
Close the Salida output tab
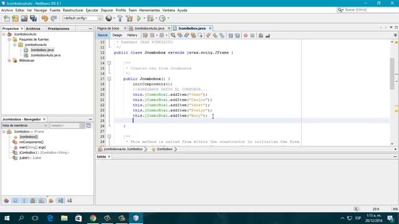(x=109, y=157)
